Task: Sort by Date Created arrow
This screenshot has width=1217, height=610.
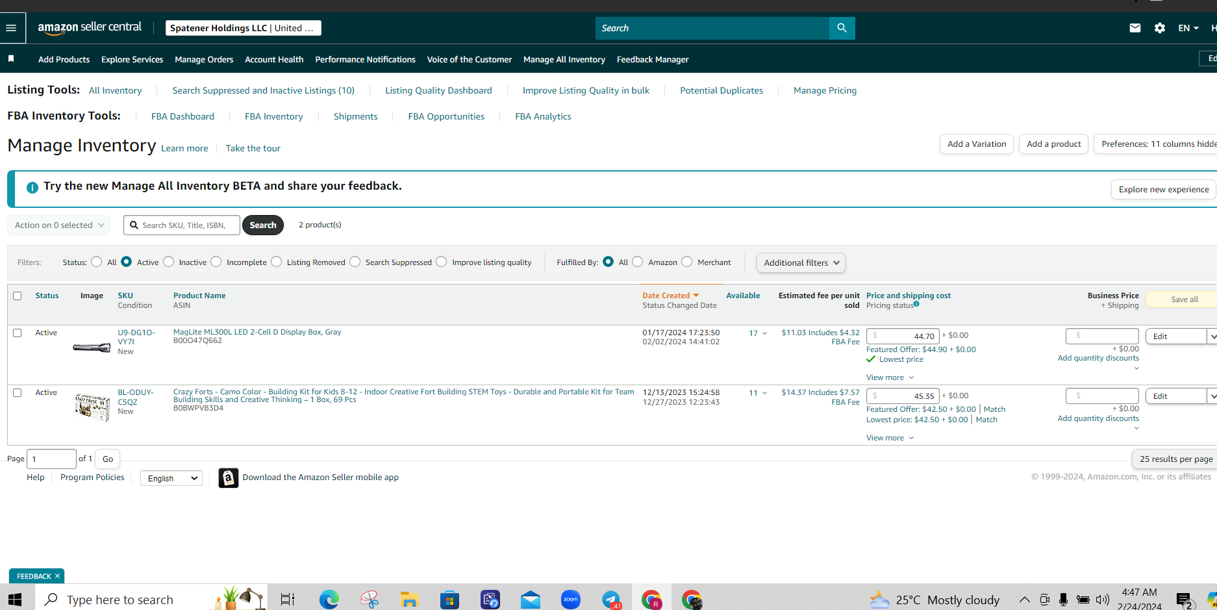Action: 696,296
